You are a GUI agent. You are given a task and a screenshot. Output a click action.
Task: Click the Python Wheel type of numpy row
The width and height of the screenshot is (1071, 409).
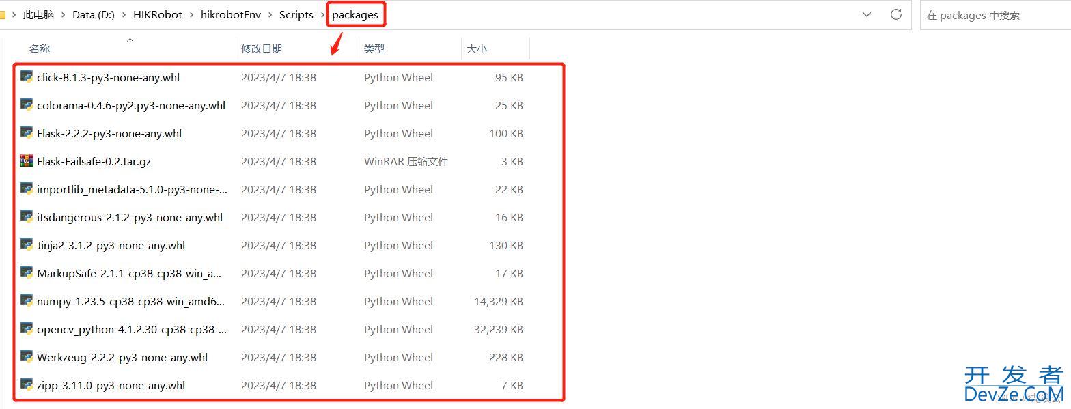(x=399, y=301)
